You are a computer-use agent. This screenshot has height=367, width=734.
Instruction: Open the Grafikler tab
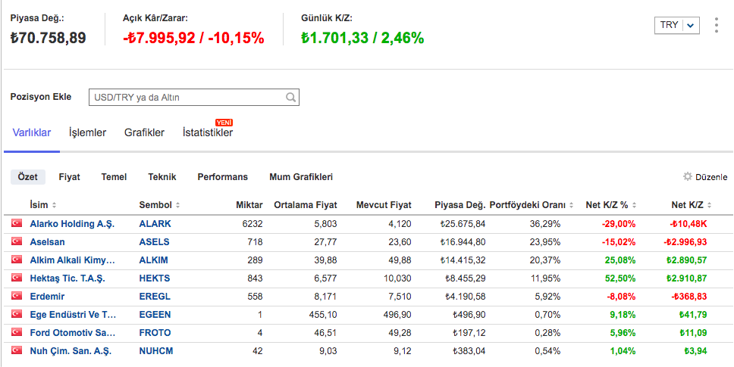coord(144,132)
